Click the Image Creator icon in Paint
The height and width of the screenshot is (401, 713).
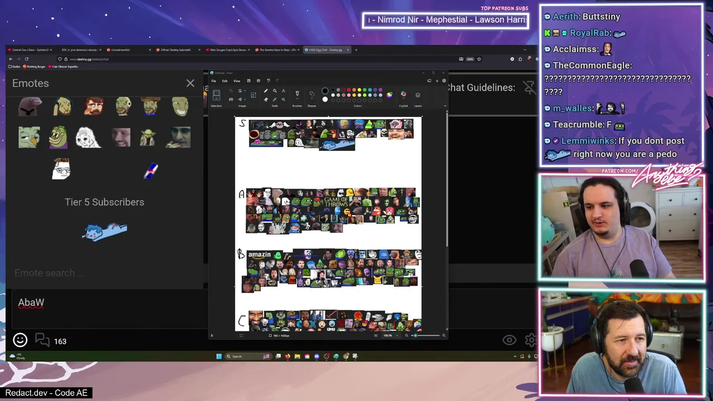click(x=253, y=95)
